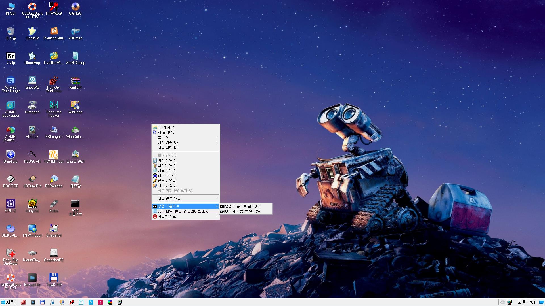The image size is (545, 306).
Task: Expand the 새로 만들기(W) submenu
Action: click(186, 198)
